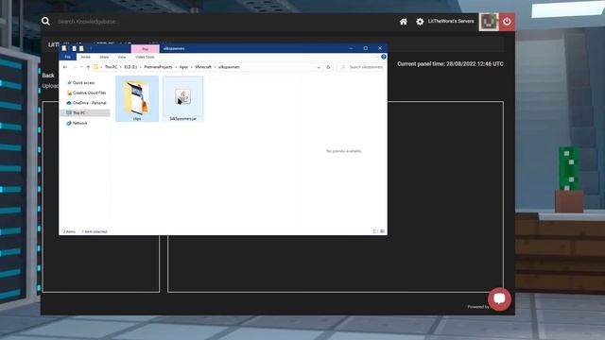Open the Share ribbon tab
Image resolution: width=605 pixels, height=340 pixels.
pos(104,57)
